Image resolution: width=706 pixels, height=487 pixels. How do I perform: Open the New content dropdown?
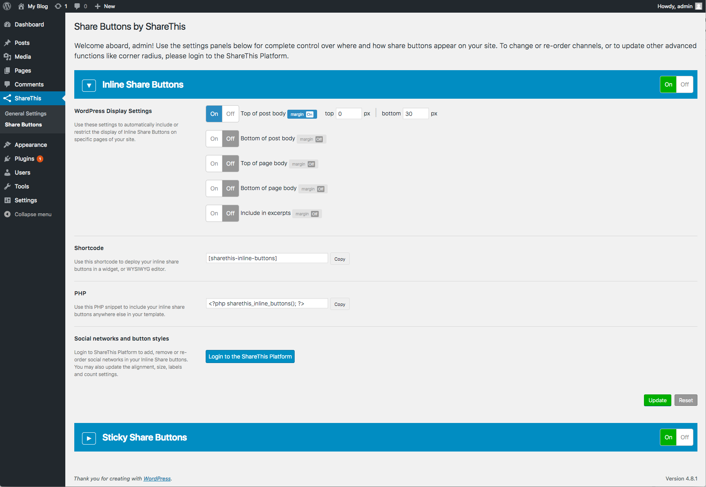tap(105, 6)
